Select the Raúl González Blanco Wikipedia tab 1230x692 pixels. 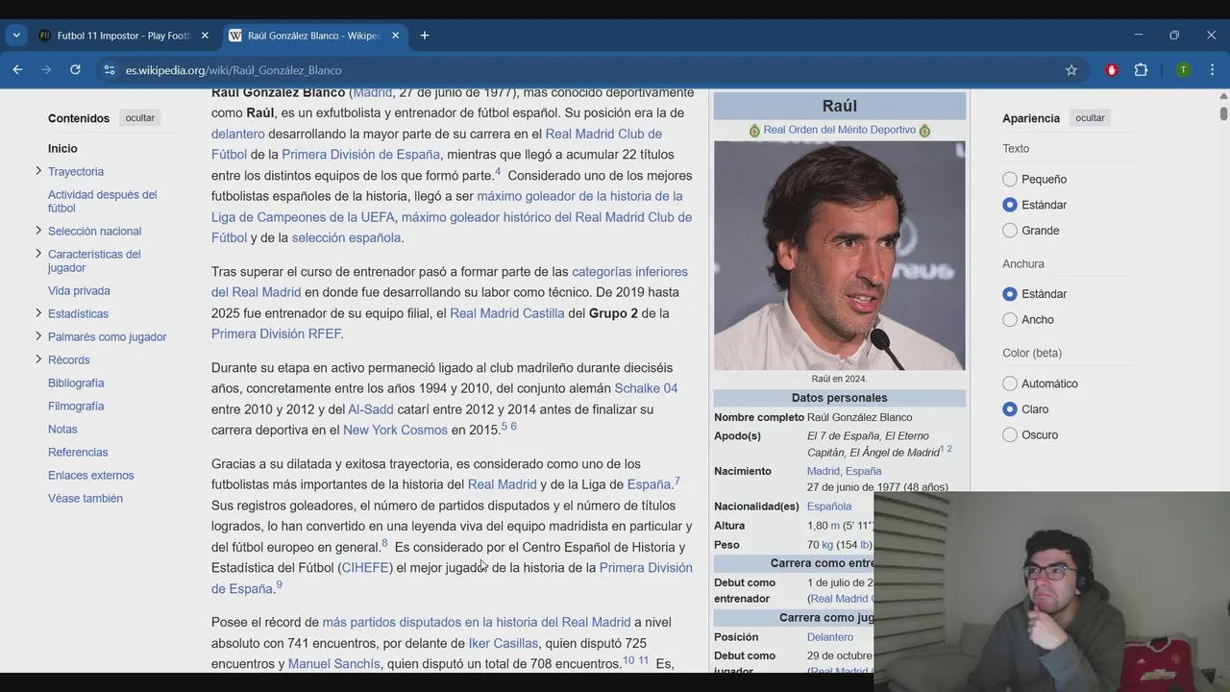point(314,36)
